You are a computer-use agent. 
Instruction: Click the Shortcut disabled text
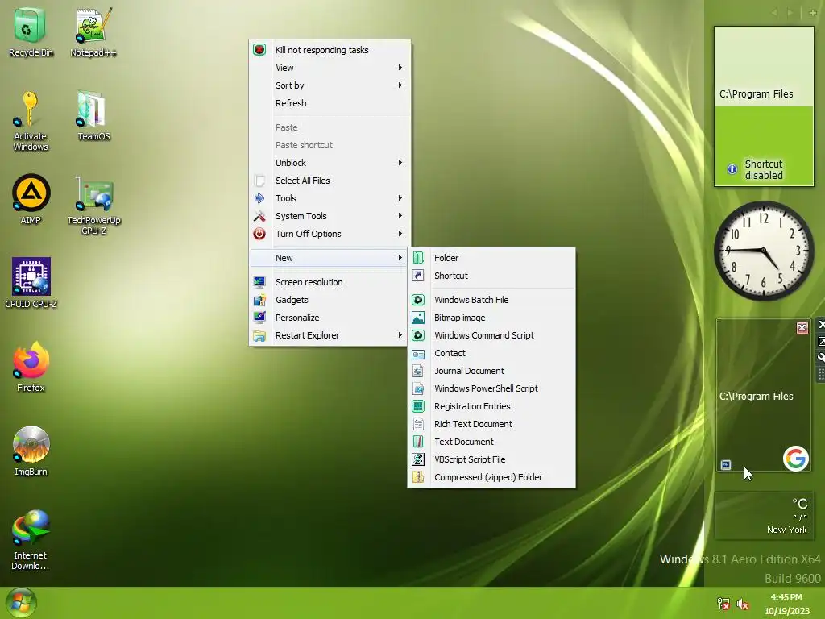(x=764, y=169)
